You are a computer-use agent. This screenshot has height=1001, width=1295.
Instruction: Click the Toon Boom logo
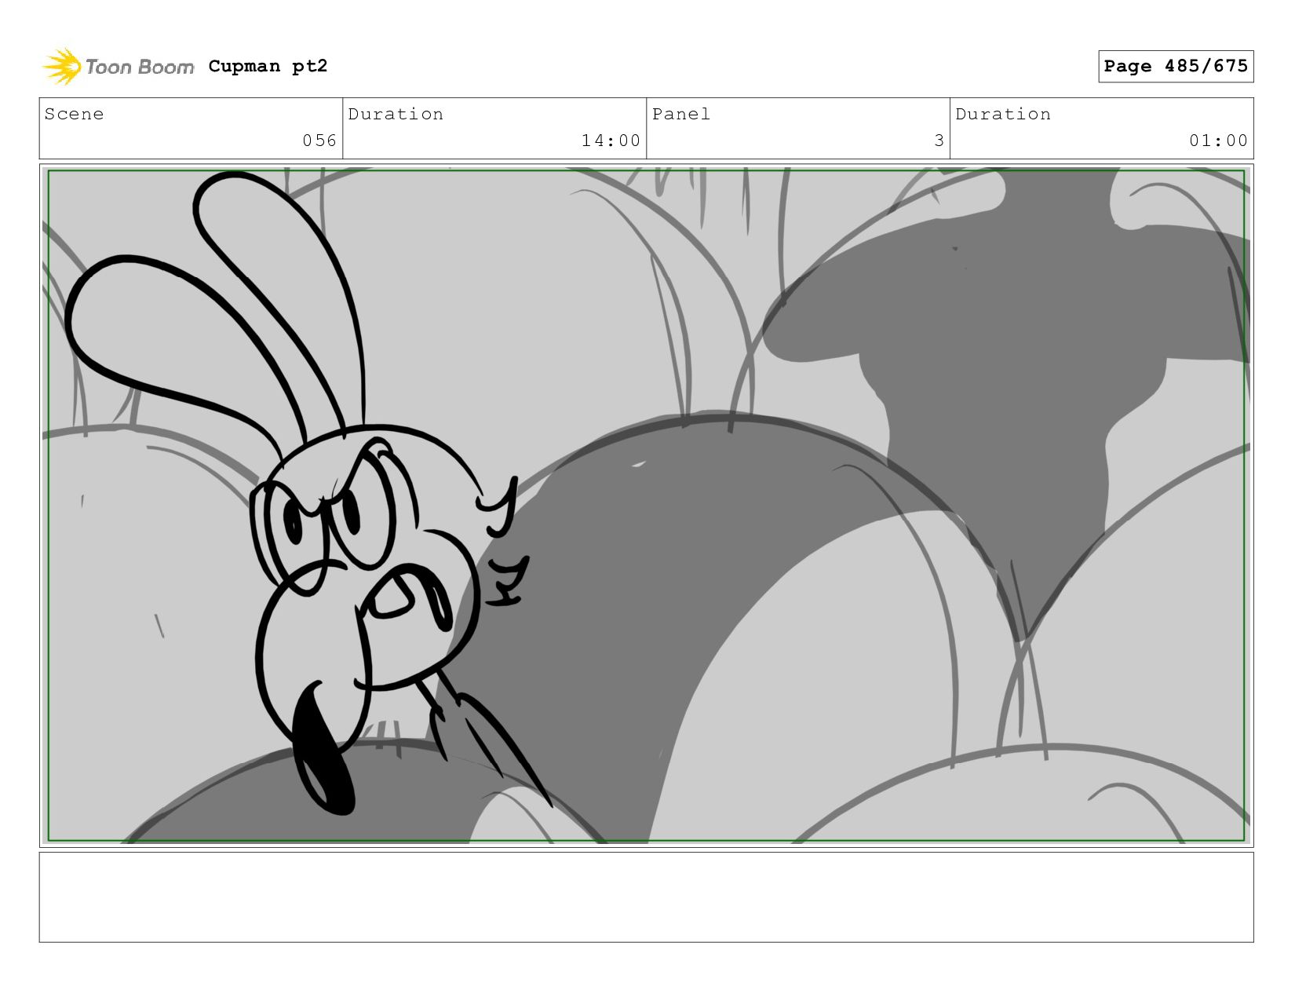pyautogui.click(x=118, y=67)
